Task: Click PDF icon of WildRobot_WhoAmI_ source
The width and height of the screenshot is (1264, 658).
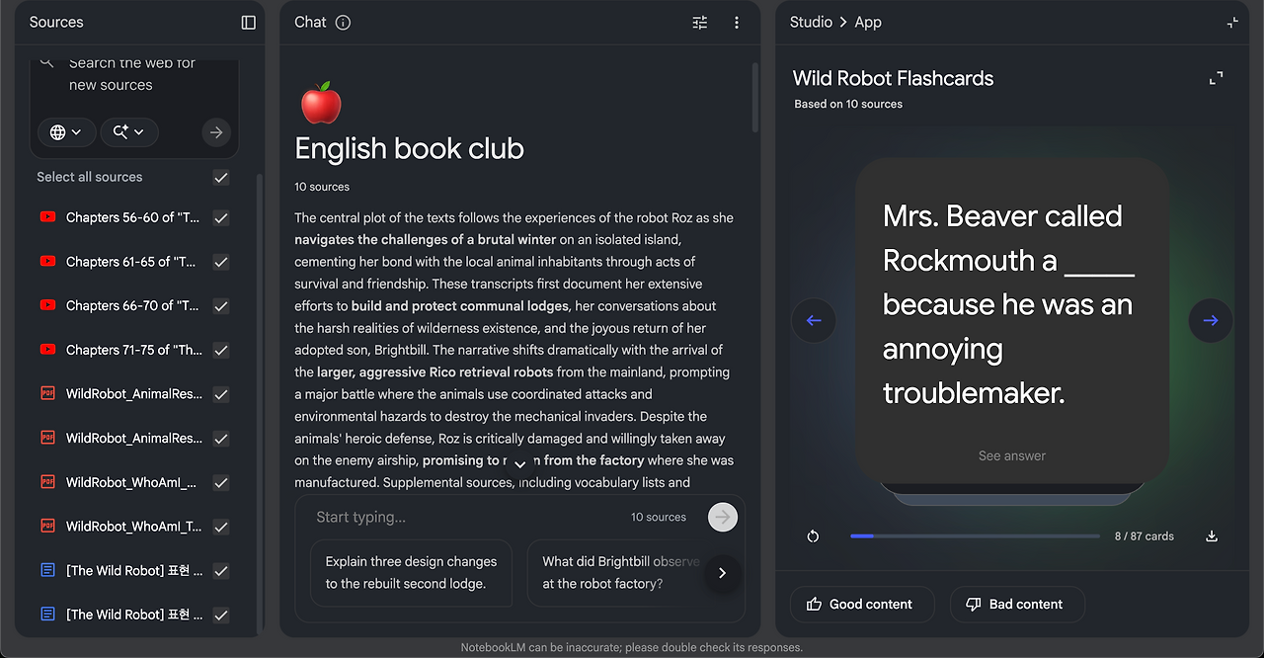Action: tap(47, 482)
